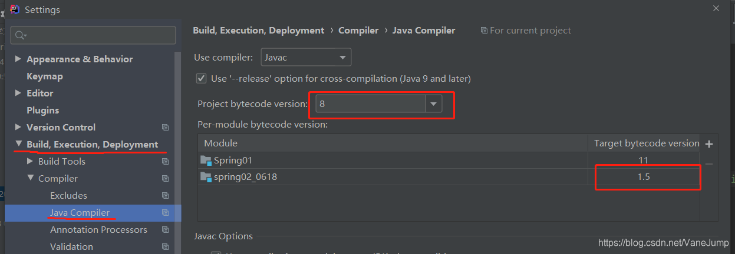Click the Project bytecode version field showing 8

pyautogui.click(x=370, y=104)
